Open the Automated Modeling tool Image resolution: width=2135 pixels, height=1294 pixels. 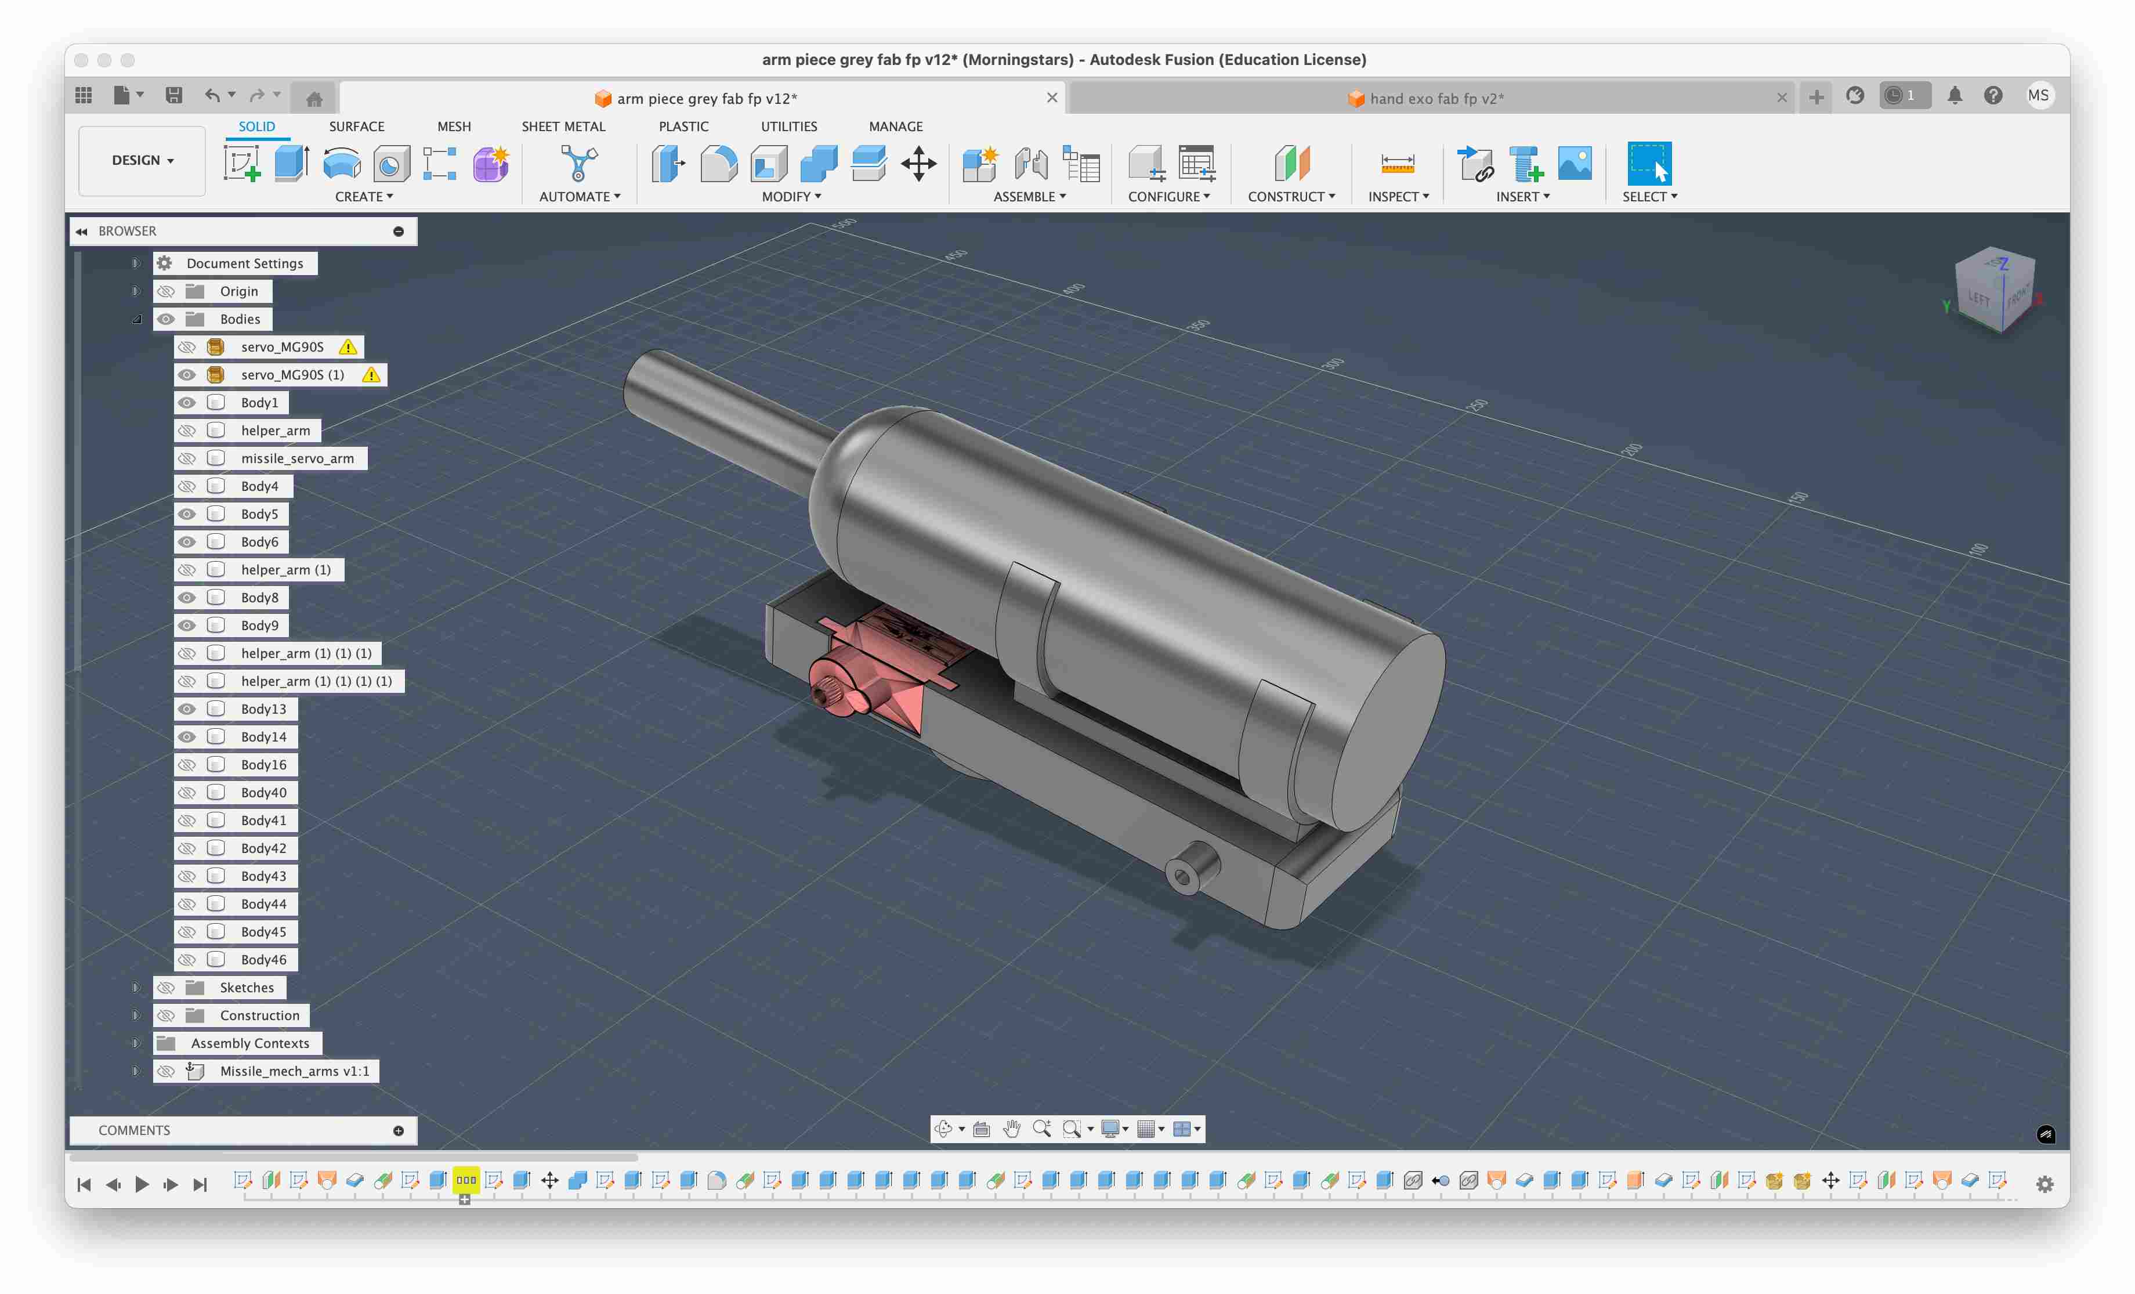point(579,163)
